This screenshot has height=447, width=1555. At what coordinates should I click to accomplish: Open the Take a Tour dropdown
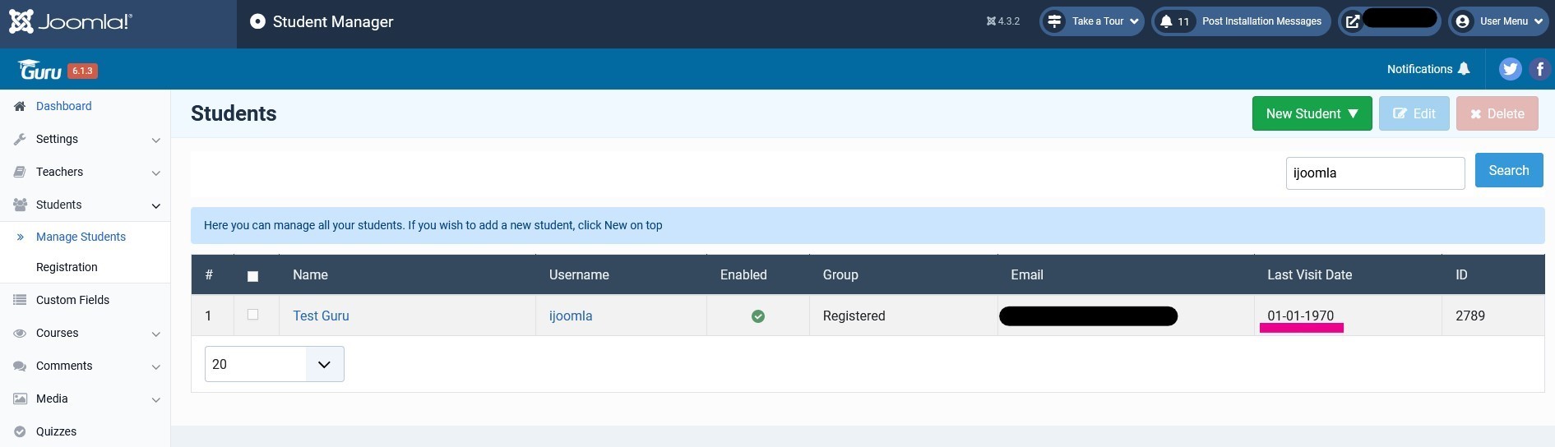1092,21
